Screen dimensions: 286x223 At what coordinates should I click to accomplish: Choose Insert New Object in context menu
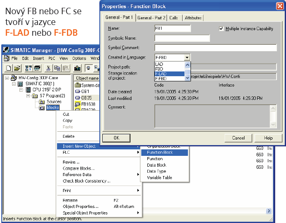click(x=99, y=146)
